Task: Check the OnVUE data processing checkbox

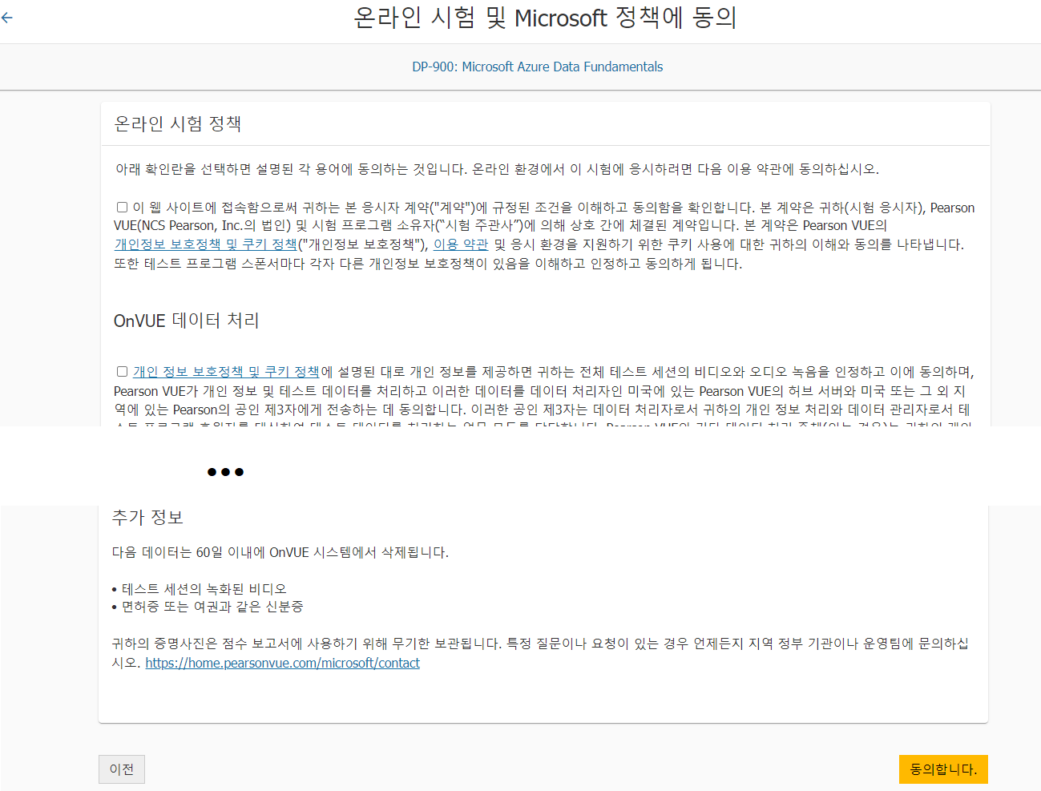Action: point(122,372)
